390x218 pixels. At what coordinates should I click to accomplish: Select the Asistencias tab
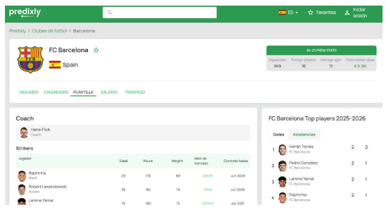[304, 134]
